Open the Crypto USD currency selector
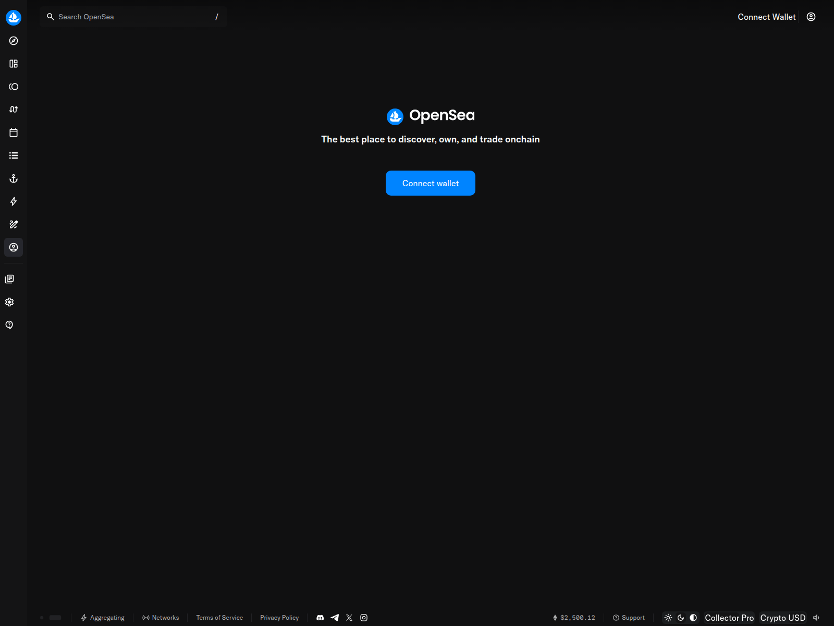Image resolution: width=834 pixels, height=626 pixels. [x=783, y=618]
